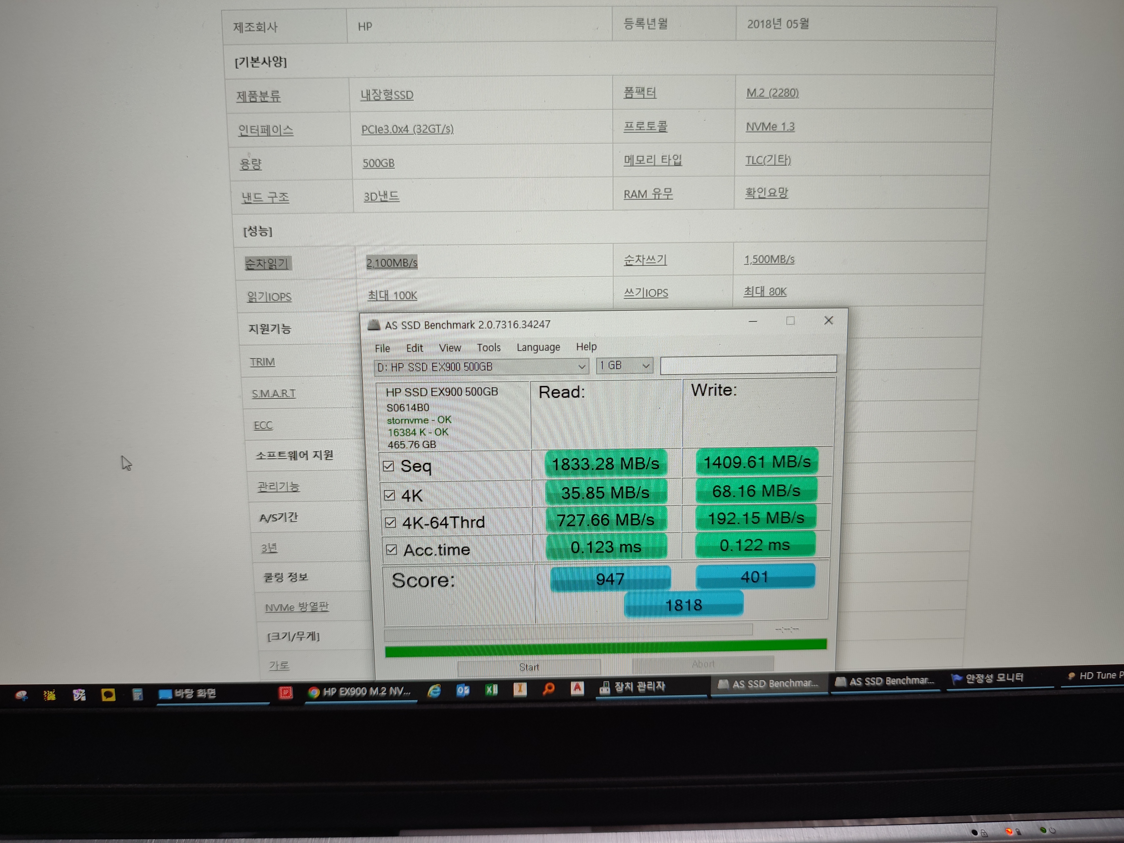
Task: Open the drive selection dropdown showing HP SSD EX900
Action: 581,367
